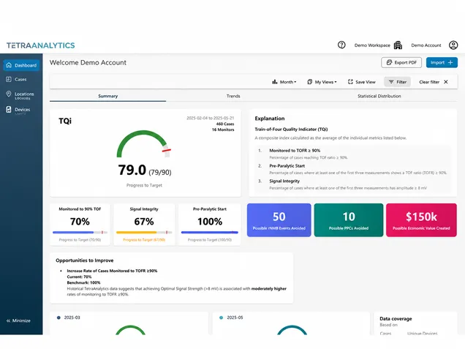This screenshot has height=349, width=465.
Task: Click 'Train-of-Four Quality Indicator (TQi)' text
Action: point(291,129)
